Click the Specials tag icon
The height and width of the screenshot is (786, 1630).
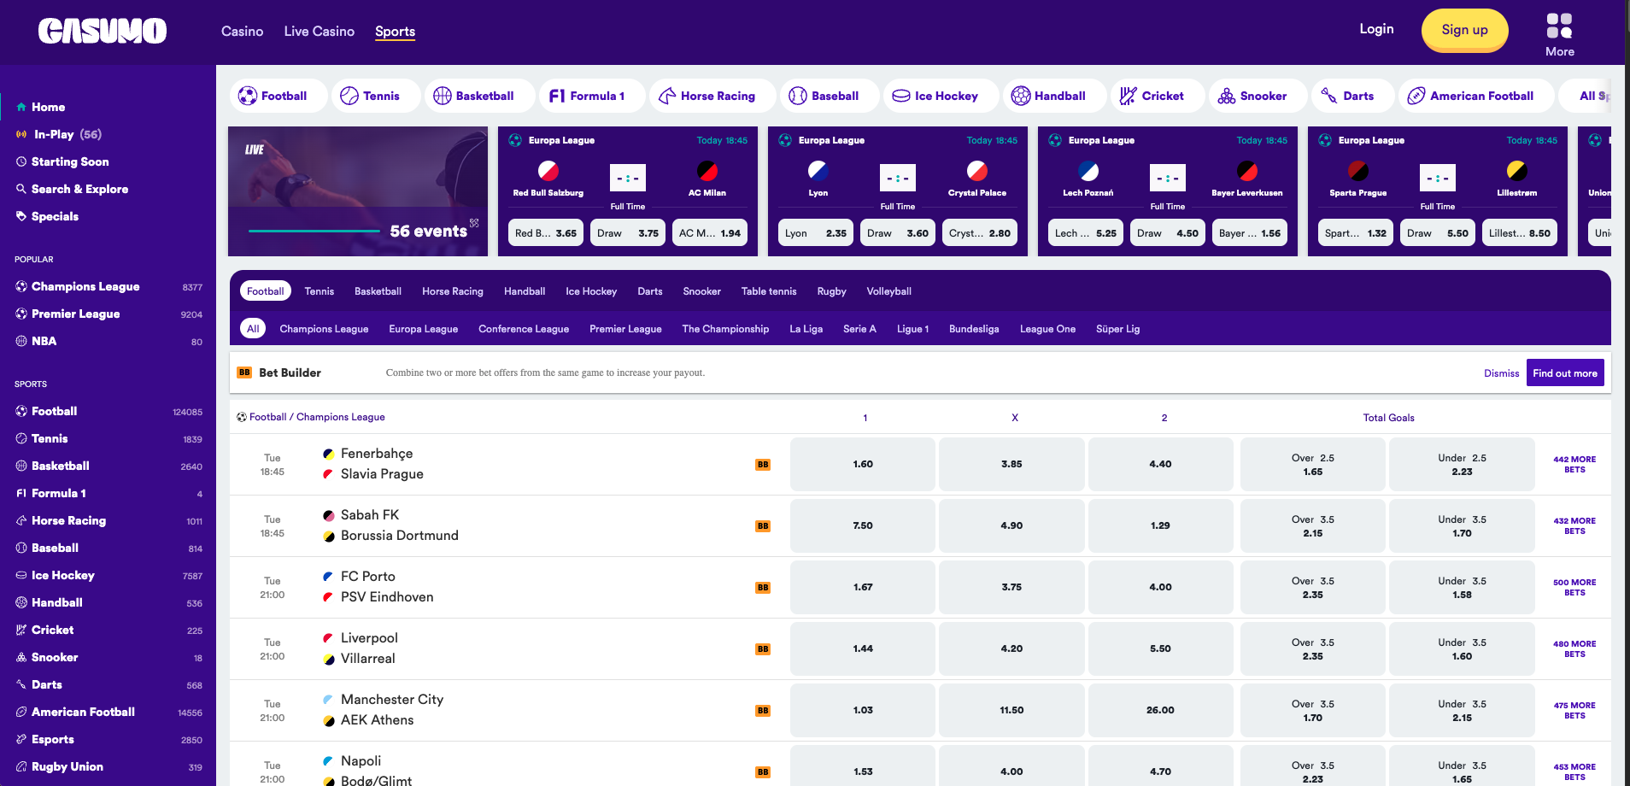pos(21,216)
